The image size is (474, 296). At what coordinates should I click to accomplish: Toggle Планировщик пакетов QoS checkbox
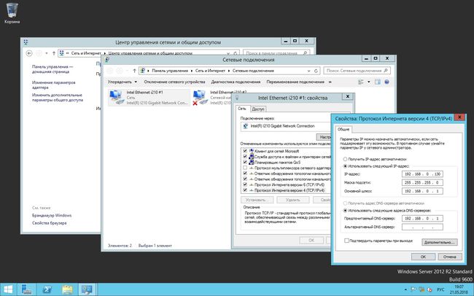(245, 163)
